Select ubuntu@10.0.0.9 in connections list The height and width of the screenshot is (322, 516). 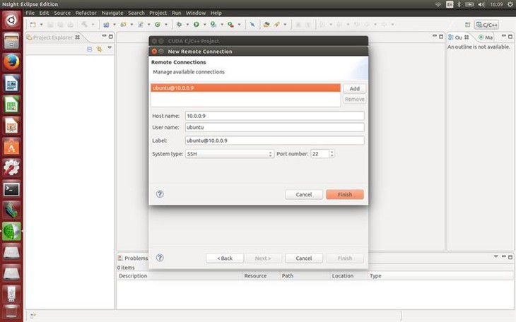[245, 88]
